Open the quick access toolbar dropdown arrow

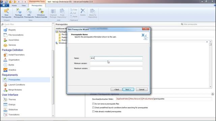tap(25, 2)
